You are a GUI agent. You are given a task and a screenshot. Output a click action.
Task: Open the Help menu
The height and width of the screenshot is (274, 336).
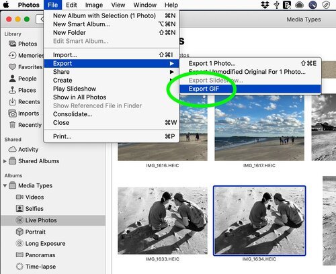[x=171, y=5]
